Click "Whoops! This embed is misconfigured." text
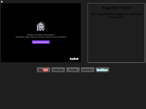The width and height of the screenshot is (146, 109). [x=41, y=35]
